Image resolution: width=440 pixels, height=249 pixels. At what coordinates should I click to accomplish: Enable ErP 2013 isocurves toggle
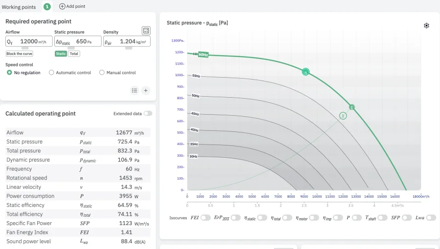[x=236, y=218]
